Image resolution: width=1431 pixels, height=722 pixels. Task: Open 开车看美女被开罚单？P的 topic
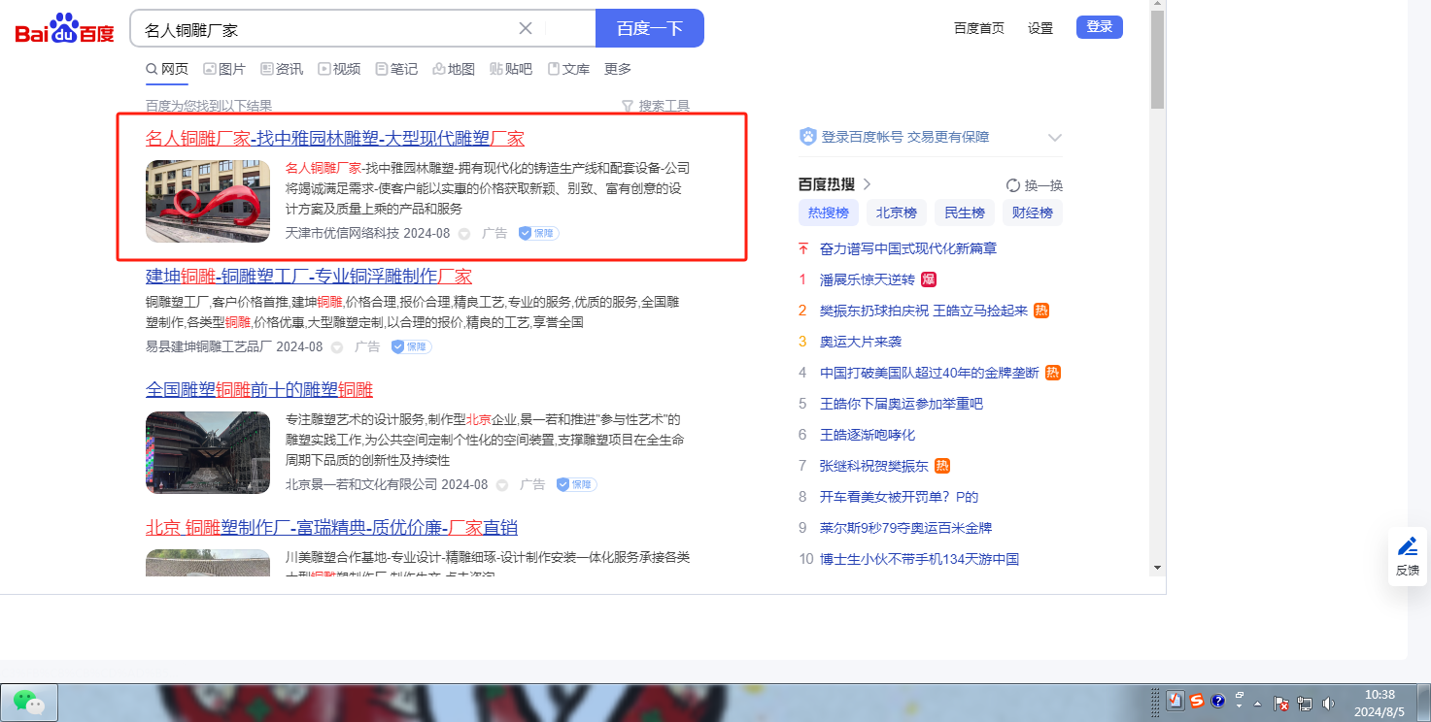(899, 497)
